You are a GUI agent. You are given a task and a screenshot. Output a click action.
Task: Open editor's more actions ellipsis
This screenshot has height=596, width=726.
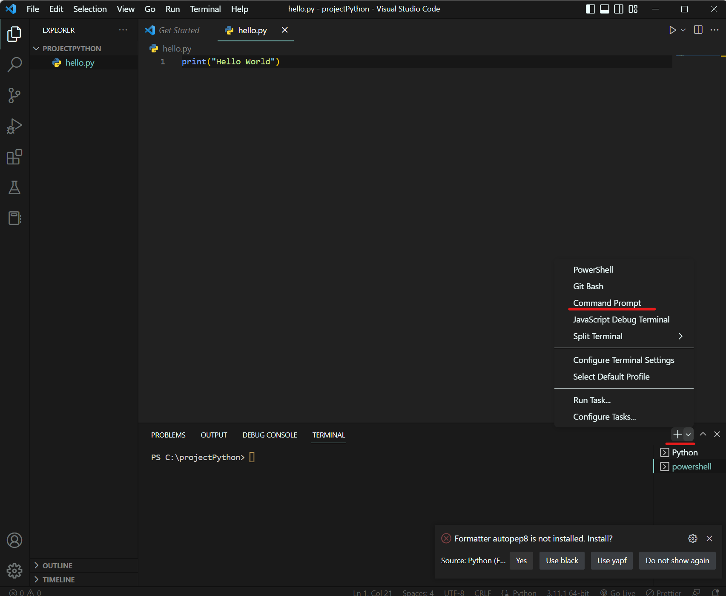(x=715, y=30)
